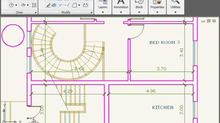Select the Erase tool in Modify

[48, 5]
